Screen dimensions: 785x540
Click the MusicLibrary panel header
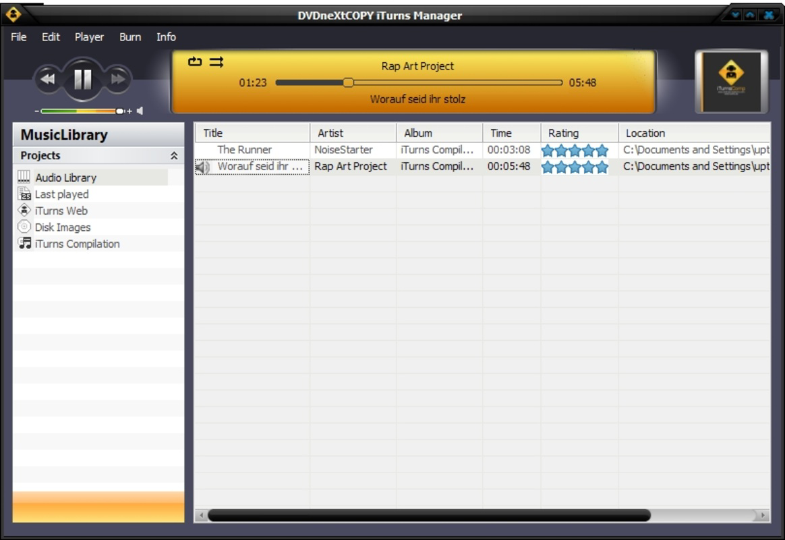98,135
